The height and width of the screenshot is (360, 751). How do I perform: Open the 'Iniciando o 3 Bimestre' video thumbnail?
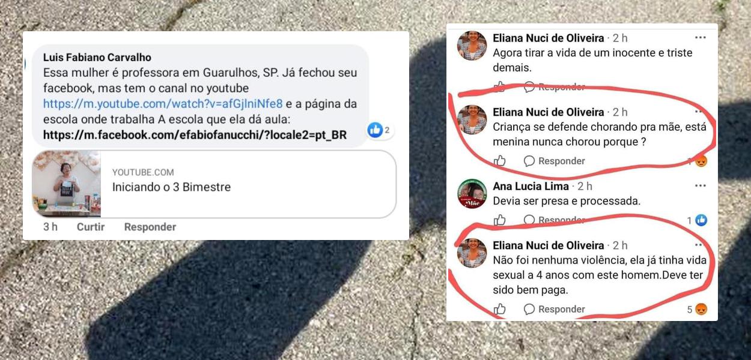[66, 184]
